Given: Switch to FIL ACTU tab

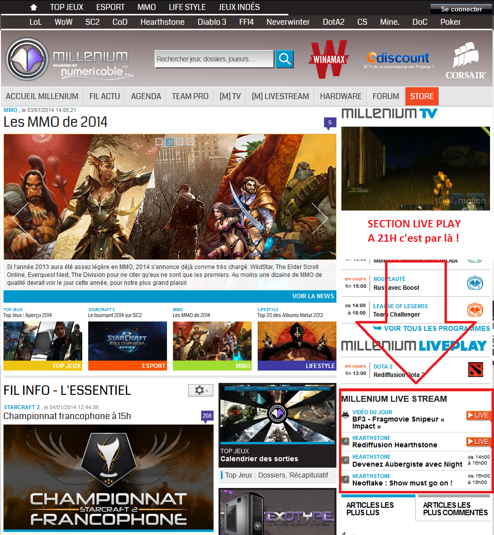Looking at the screenshot, I should pos(105,96).
